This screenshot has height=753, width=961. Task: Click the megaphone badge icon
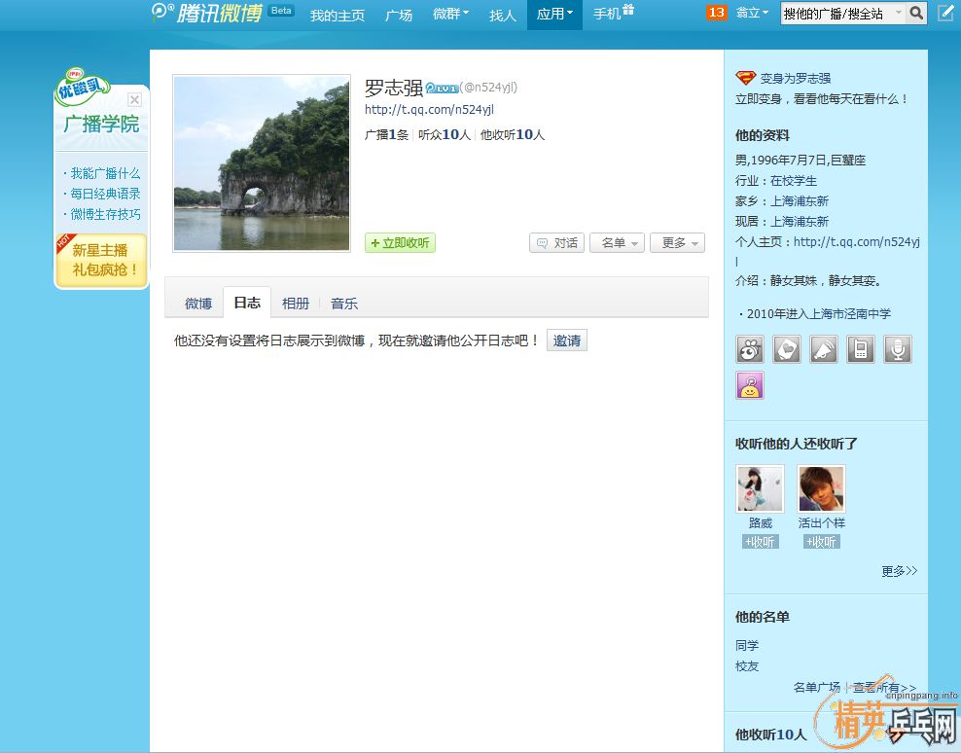coord(824,349)
